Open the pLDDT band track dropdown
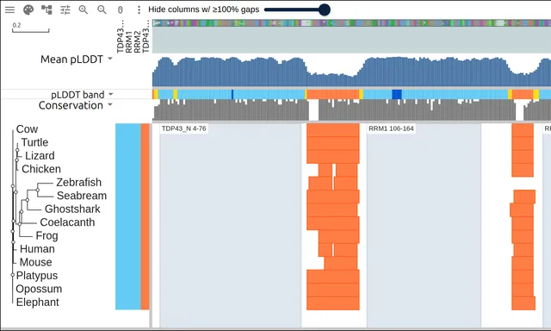This screenshot has height=331, width=551. pos(111,94)
